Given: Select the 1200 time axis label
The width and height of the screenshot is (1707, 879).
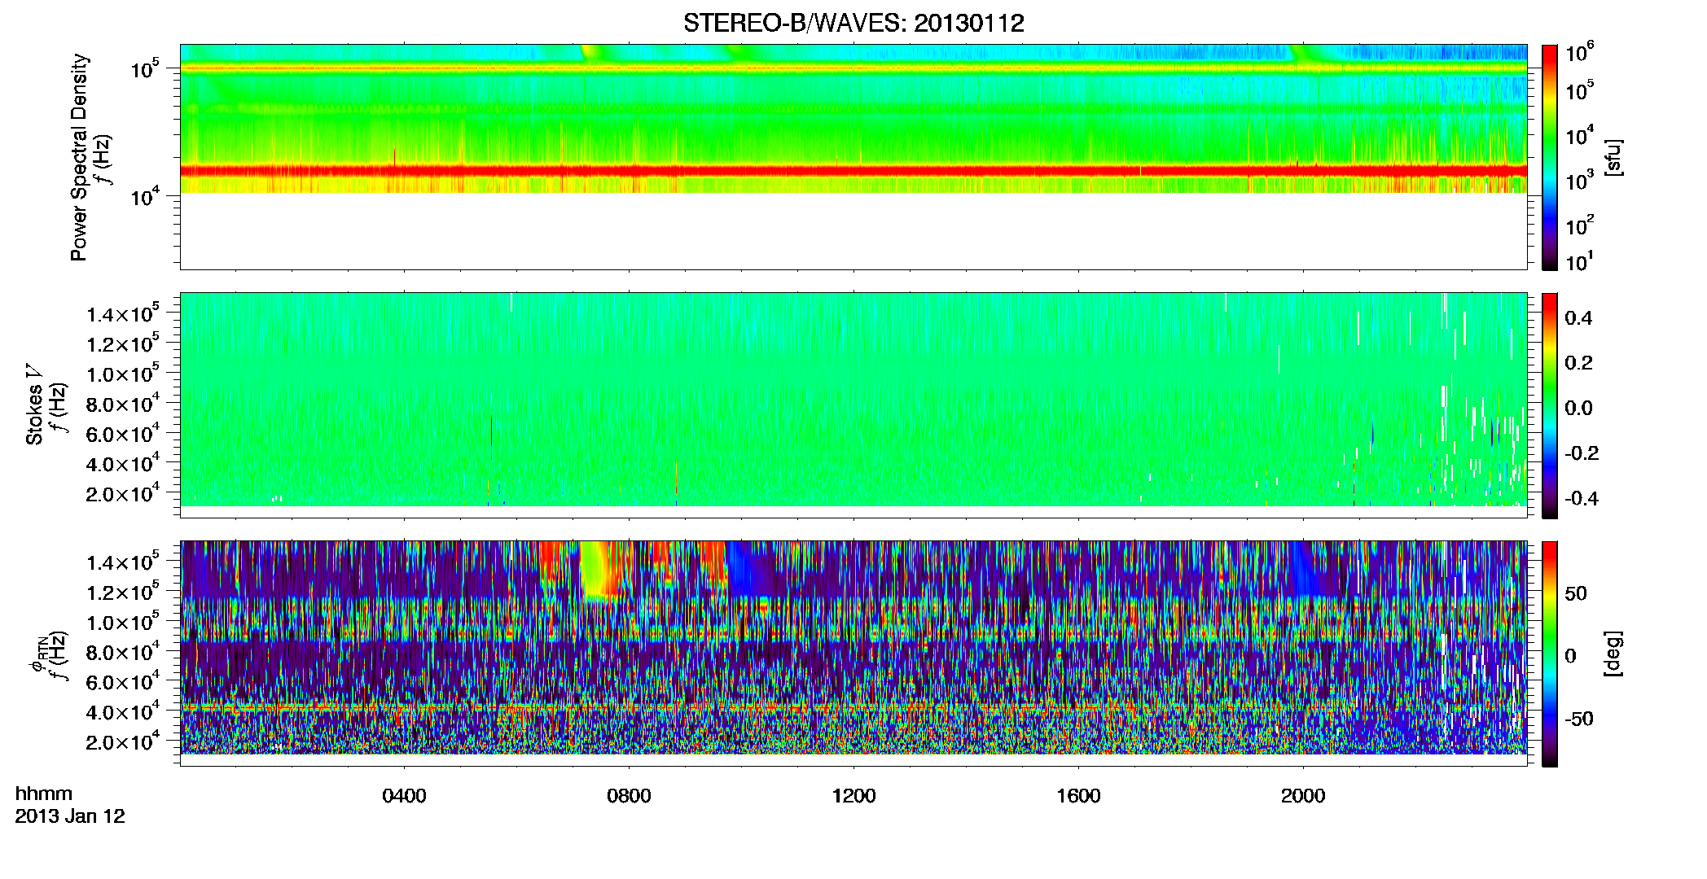Looking at the screenshot, I should (853, 796).
